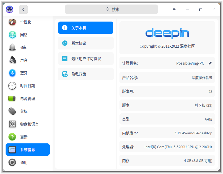Image resolution: width=223 pixels, height=174 pixels.
Task: Click version number value 23
Action: (x=210, y=92)
